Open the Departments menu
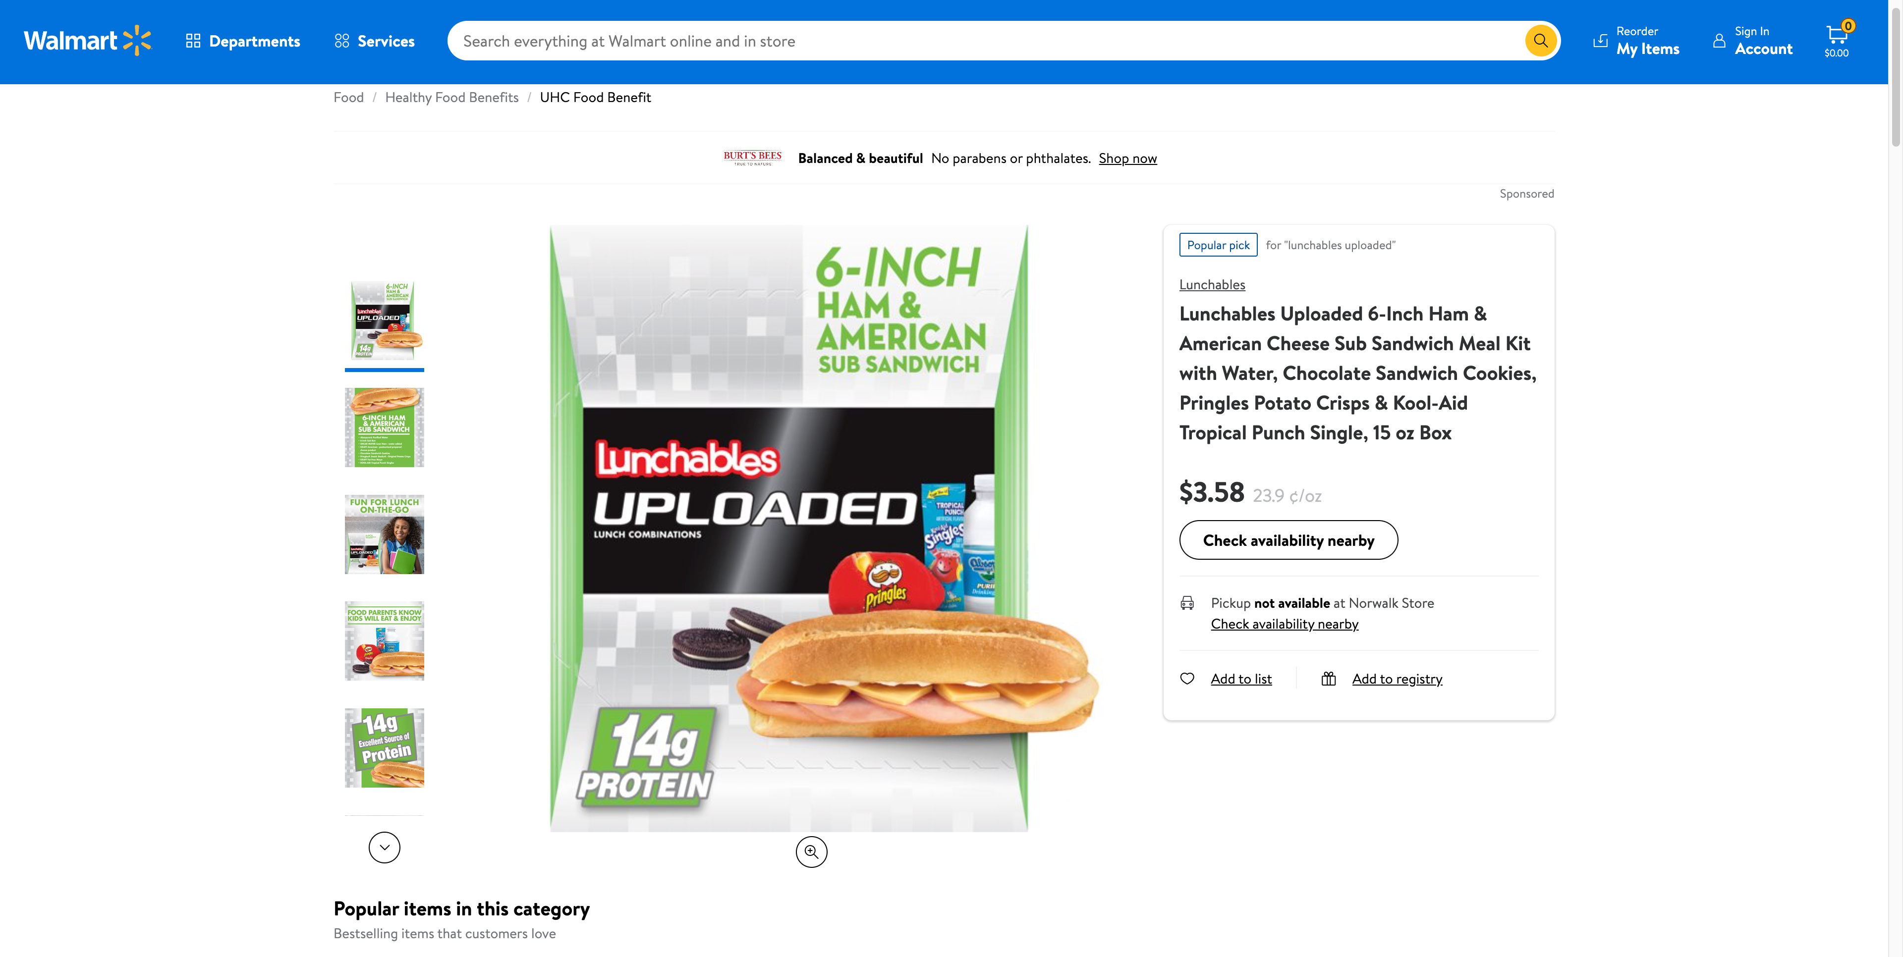 point(243,41)
